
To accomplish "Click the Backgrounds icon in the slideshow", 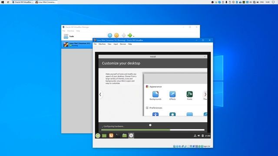I will click(156, 94).
